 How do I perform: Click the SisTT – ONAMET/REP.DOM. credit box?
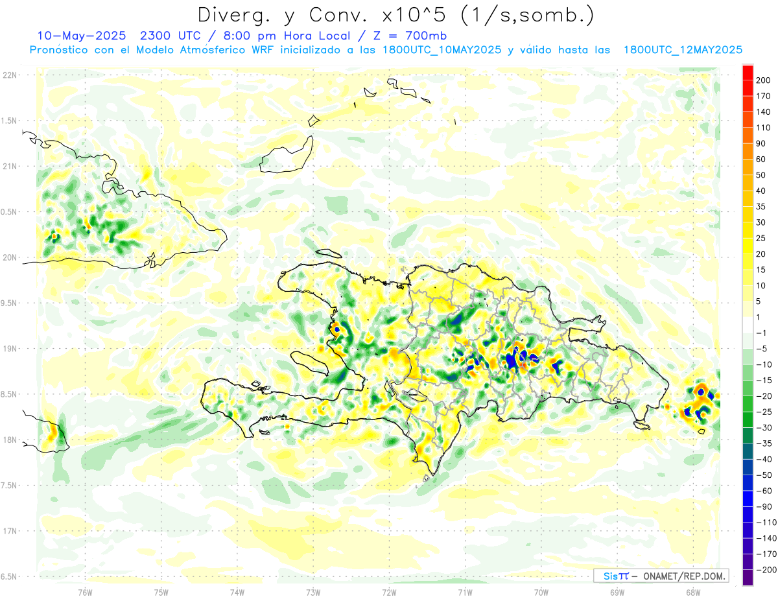[661, 576]
